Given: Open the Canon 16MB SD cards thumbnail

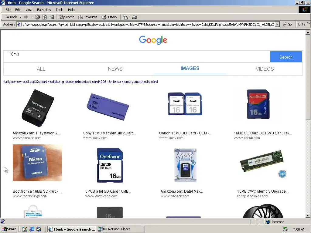Looking at the screenshot, I should (185, 104).
